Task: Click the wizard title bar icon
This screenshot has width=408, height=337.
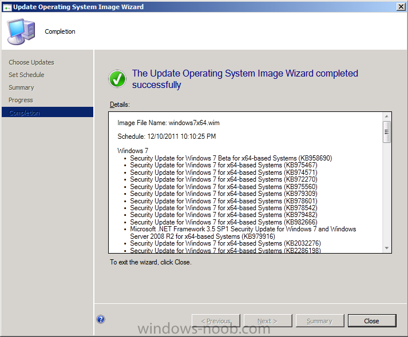Action: tap(7, 7)
